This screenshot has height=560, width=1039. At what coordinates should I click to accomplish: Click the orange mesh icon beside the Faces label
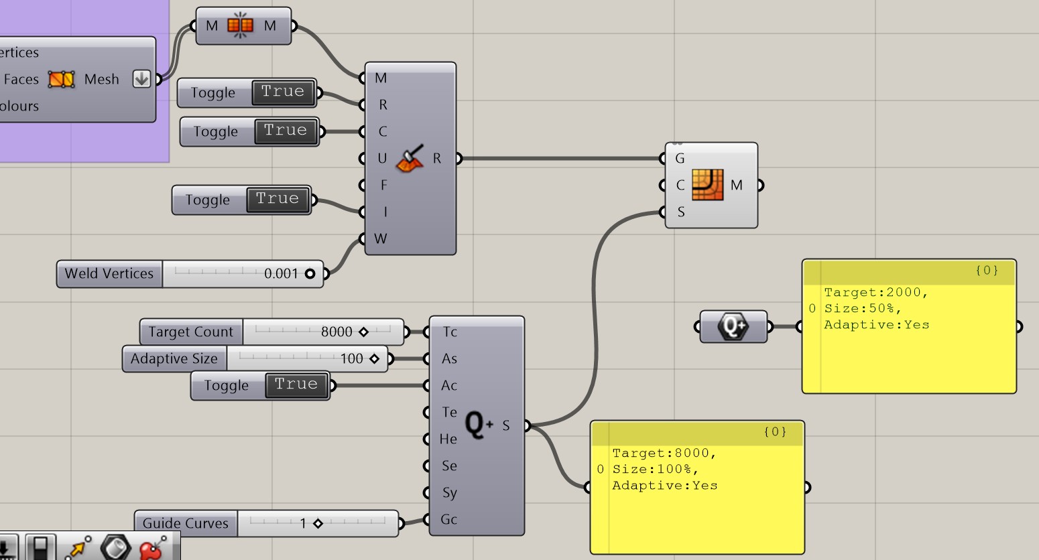[62, 78]
